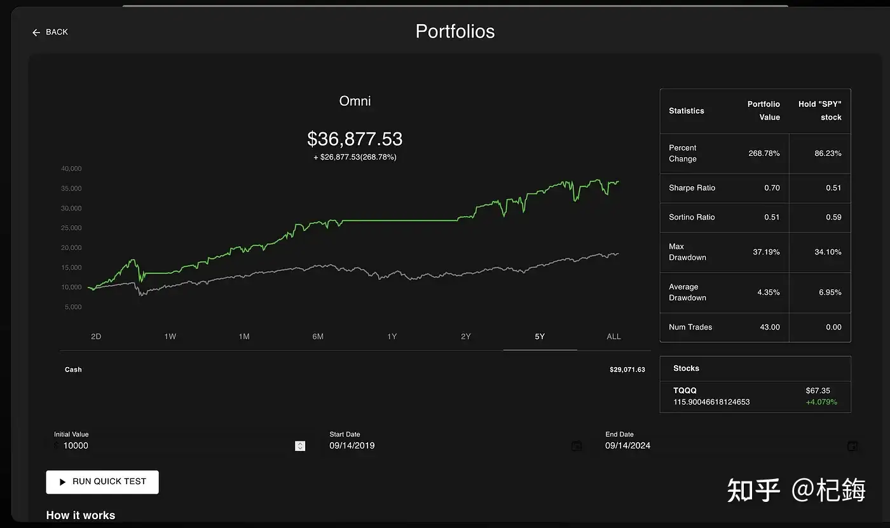The width and height of the screenshot is (890, 528).
Task: Click the play icon on Run Quick Test
Action: tap(62, 482)
